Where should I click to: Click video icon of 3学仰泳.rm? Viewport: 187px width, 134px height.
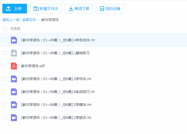pyautogui.click(x=14, y=79)
